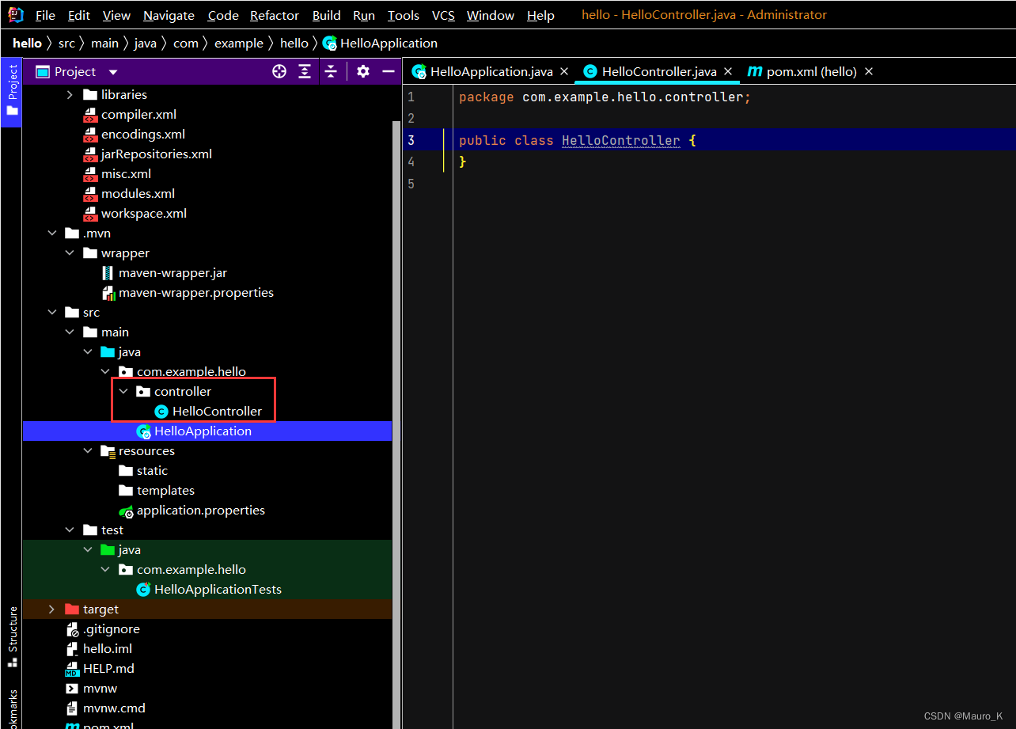Click the locate/select opened file target icon
Screen dimensions: 1016x729
pyautogui.click(x=279, y=72)
